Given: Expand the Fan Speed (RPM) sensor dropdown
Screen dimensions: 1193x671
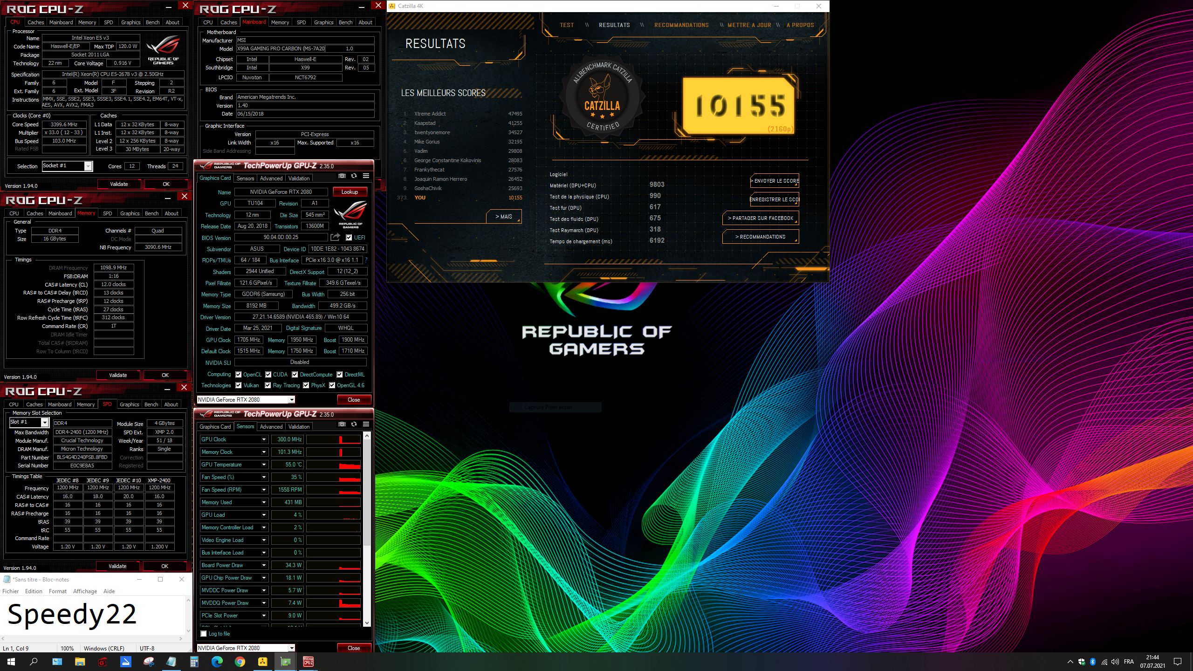Looking at the screenshot, I should (x=264, y=490).
